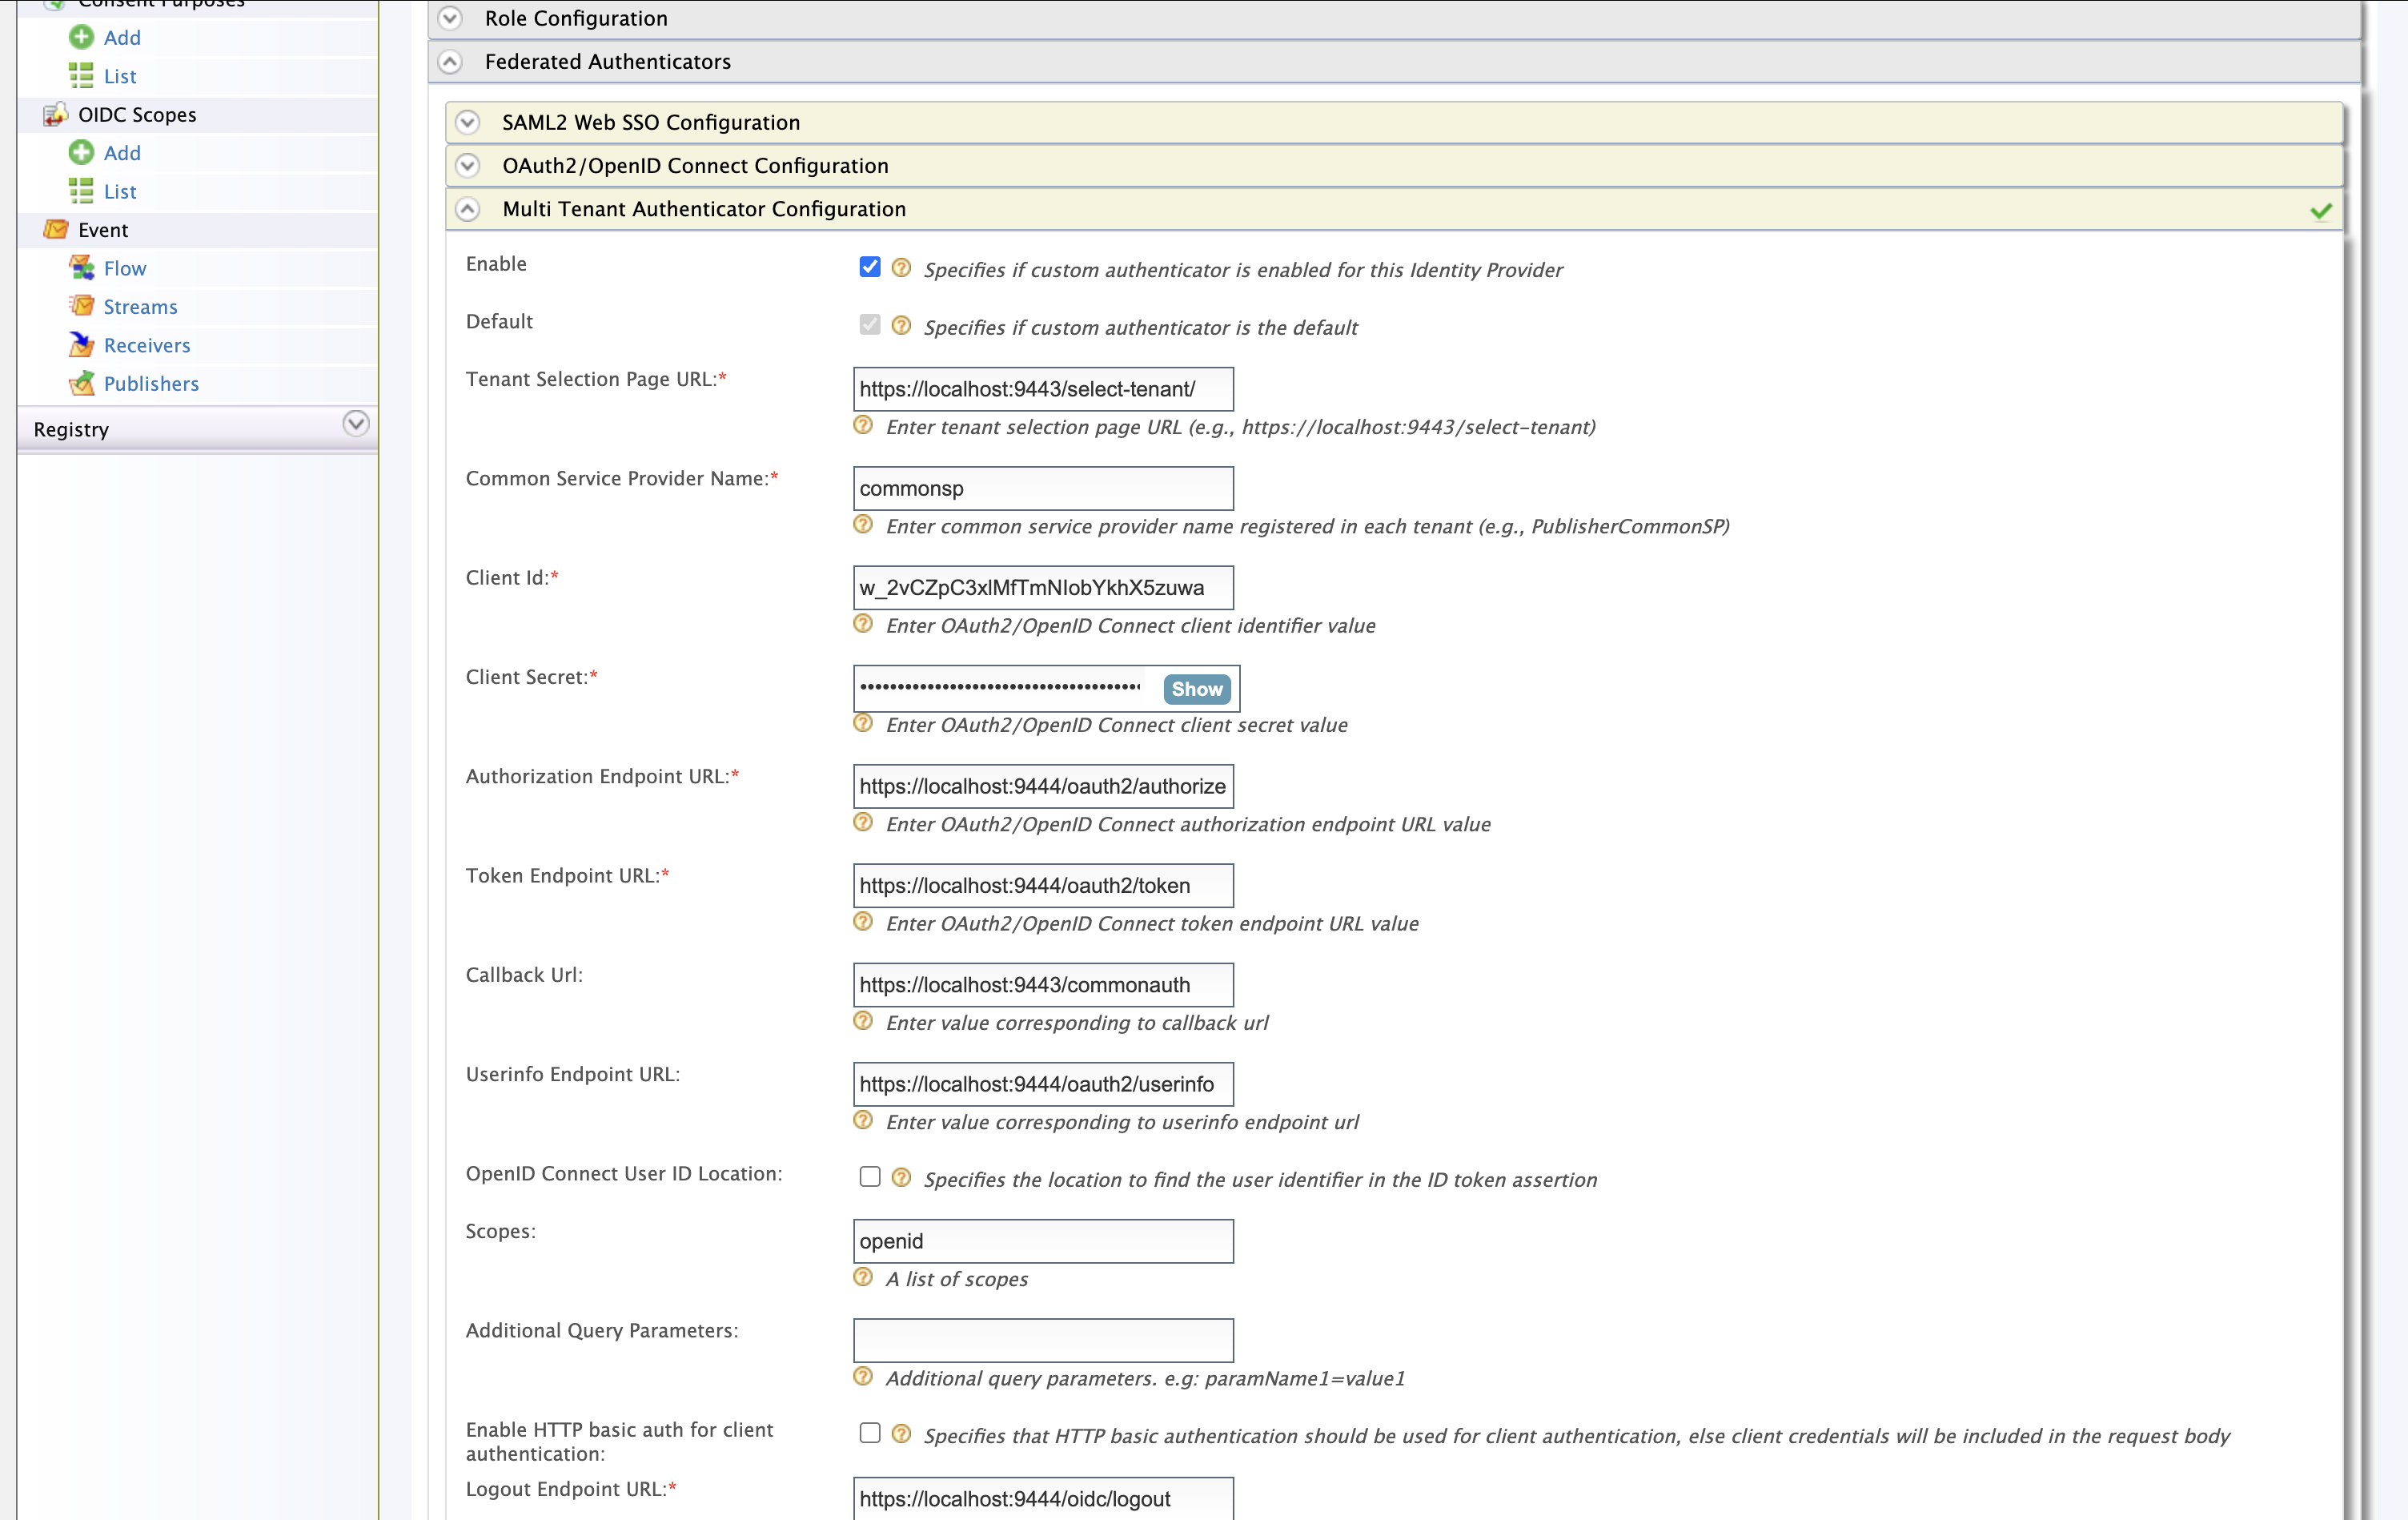Open the Receivers link
This screenshot has width=2408, height=1520.
[x=147, y=344]
